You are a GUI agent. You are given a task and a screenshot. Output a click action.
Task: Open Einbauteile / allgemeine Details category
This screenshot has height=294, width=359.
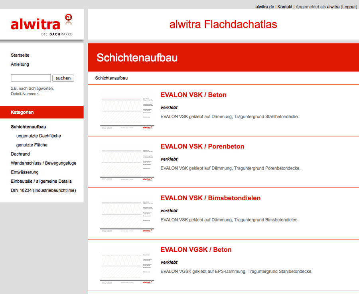(x=41, y=182)
